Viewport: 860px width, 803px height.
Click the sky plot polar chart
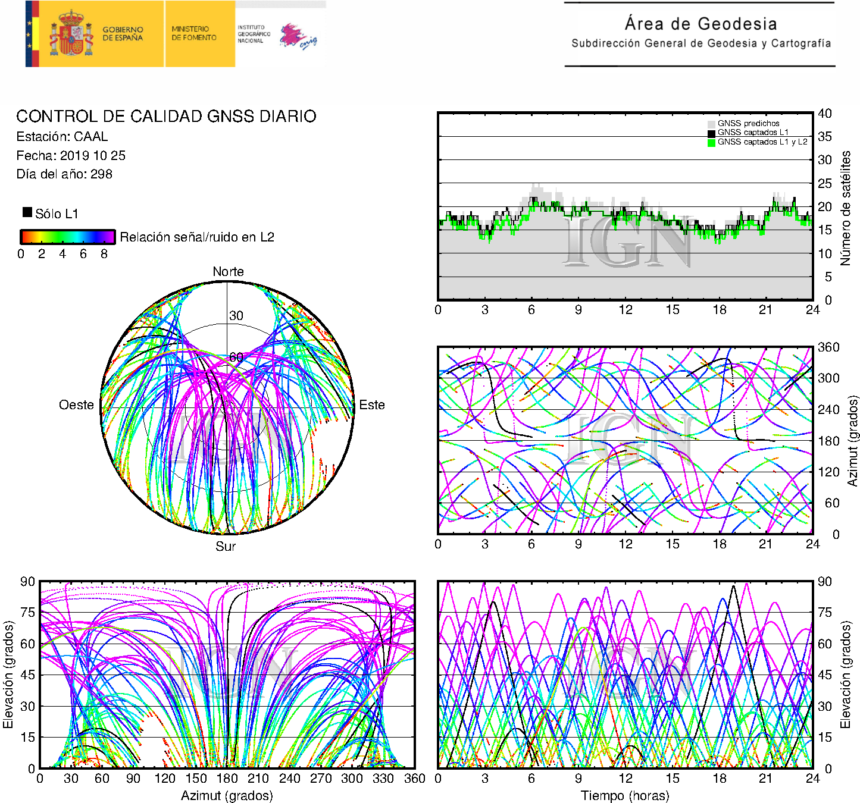227,407
